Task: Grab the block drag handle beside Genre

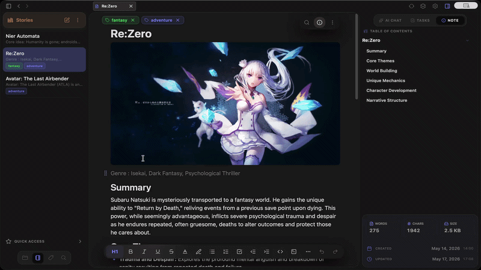Action: pyautogui.click(x=106, y=173)
